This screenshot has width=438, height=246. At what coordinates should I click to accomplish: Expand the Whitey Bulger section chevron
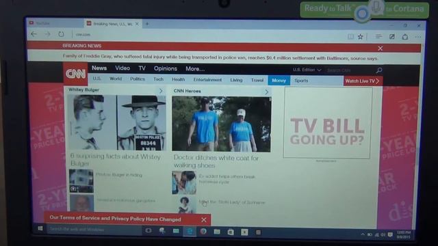coord(161,91)
